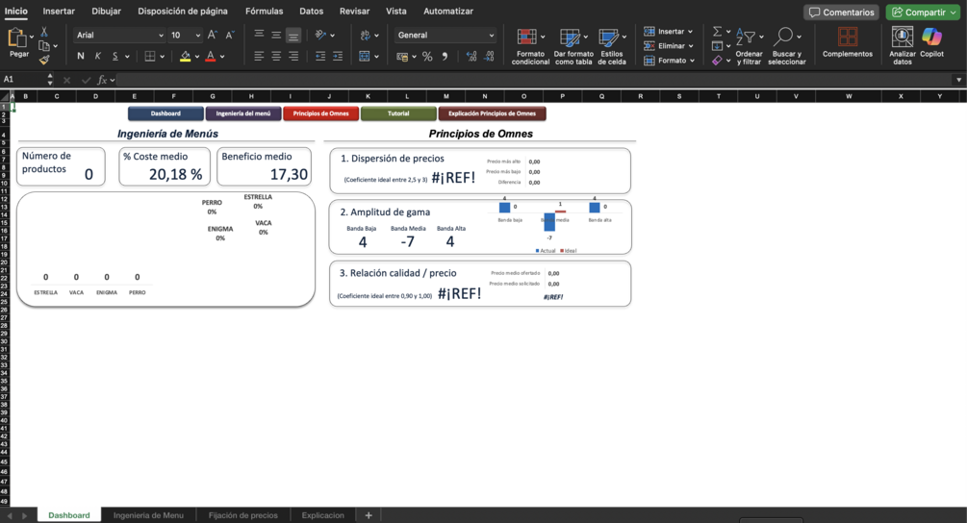Switch to Fijación de precios sheet

click(243, 515)
